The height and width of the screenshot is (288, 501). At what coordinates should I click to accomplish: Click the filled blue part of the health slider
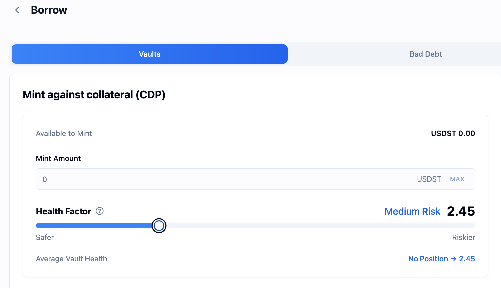(93, 226)
